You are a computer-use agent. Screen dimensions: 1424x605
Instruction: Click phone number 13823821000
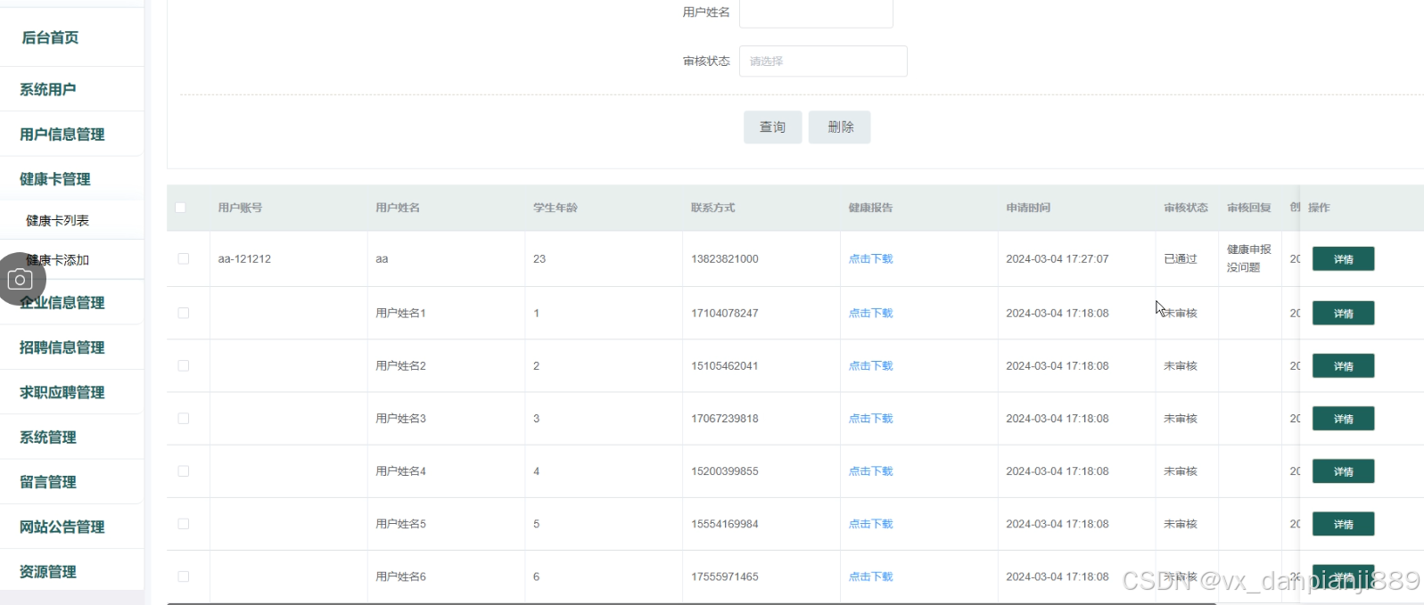tap(725, 259)
